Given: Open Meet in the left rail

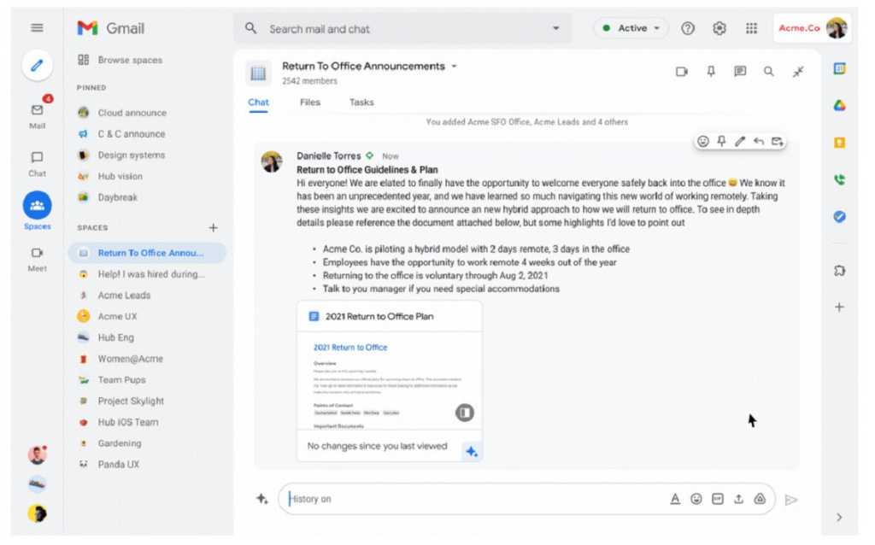Looking at the screenshot, I should click(x=38, y=259).
